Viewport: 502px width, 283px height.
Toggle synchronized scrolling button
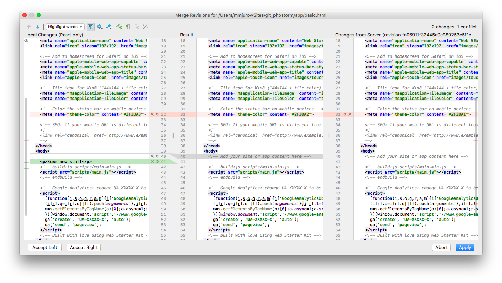(91, 27)
